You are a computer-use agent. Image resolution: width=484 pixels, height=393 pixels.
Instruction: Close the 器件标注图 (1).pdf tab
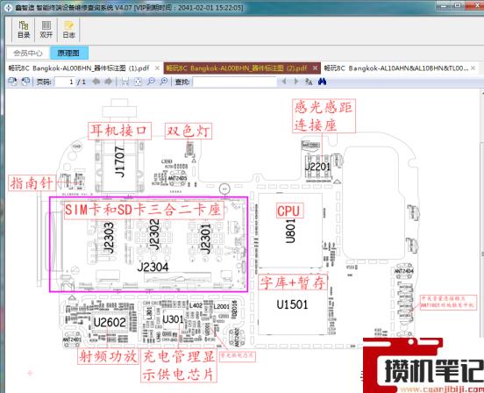157,68
